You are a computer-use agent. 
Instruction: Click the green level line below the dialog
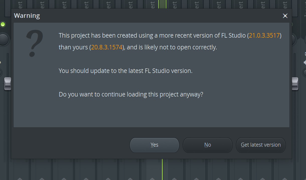click(162, 169)
